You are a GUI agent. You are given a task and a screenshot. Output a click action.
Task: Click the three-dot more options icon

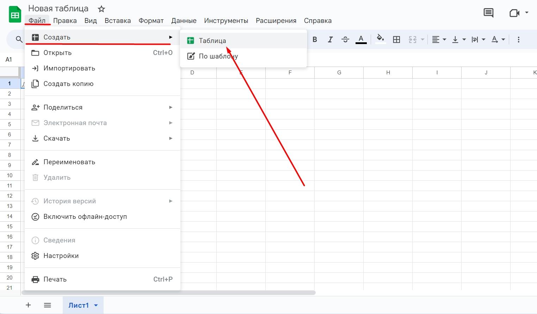pos(518,39)
